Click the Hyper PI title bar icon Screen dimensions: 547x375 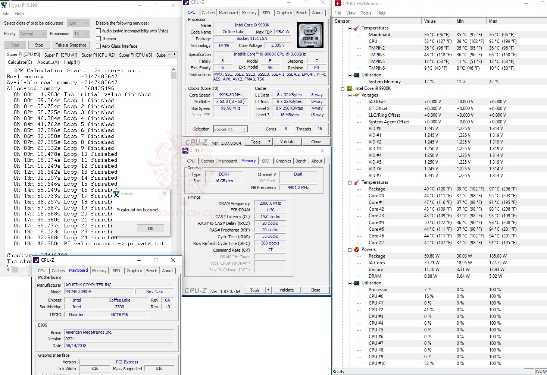click(4, 5)
